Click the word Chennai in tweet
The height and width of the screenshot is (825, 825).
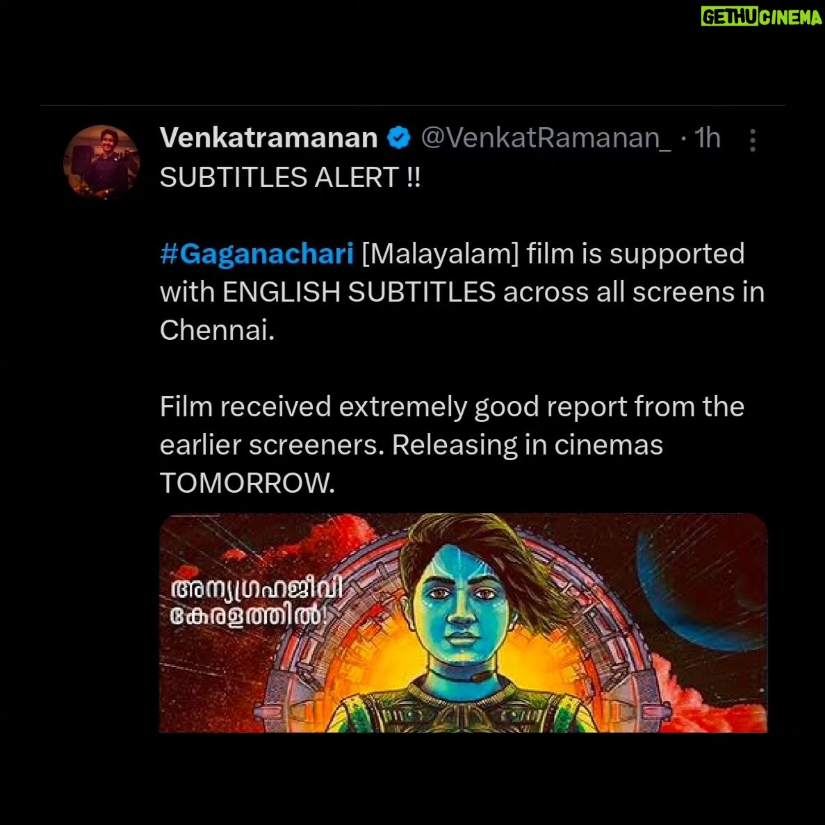pyautogui.click(x=217, y=330)
